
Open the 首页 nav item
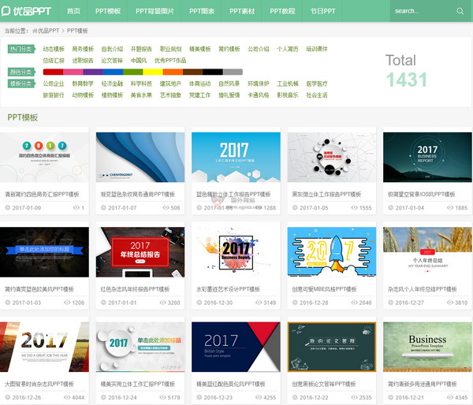[73, 11]
